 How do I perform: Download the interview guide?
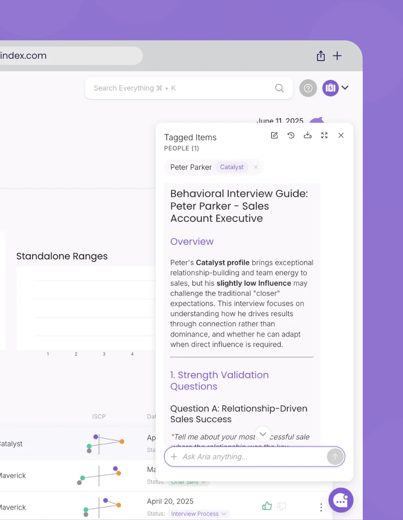(308, 135)
